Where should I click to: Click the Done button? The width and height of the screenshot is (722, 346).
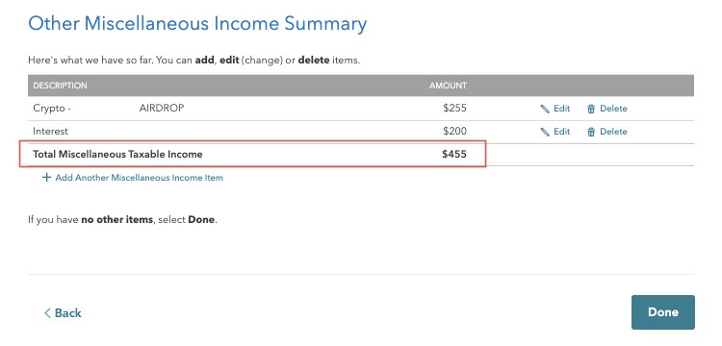[x=662, y=312]
